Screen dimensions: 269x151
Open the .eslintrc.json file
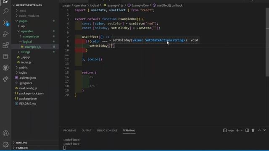pyautogui.click(x=27, y=78)
